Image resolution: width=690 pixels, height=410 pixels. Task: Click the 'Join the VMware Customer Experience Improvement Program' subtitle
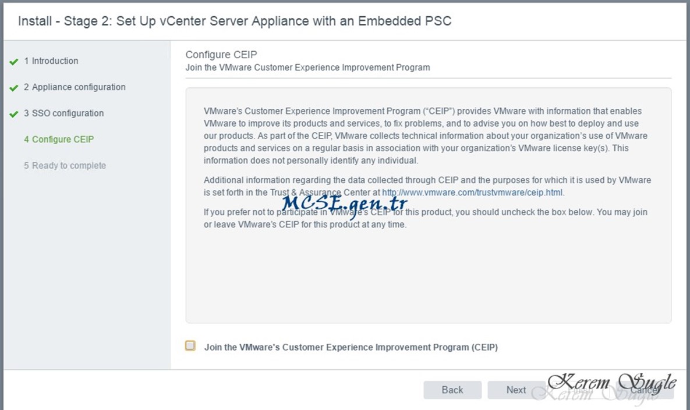click(307, 67)
